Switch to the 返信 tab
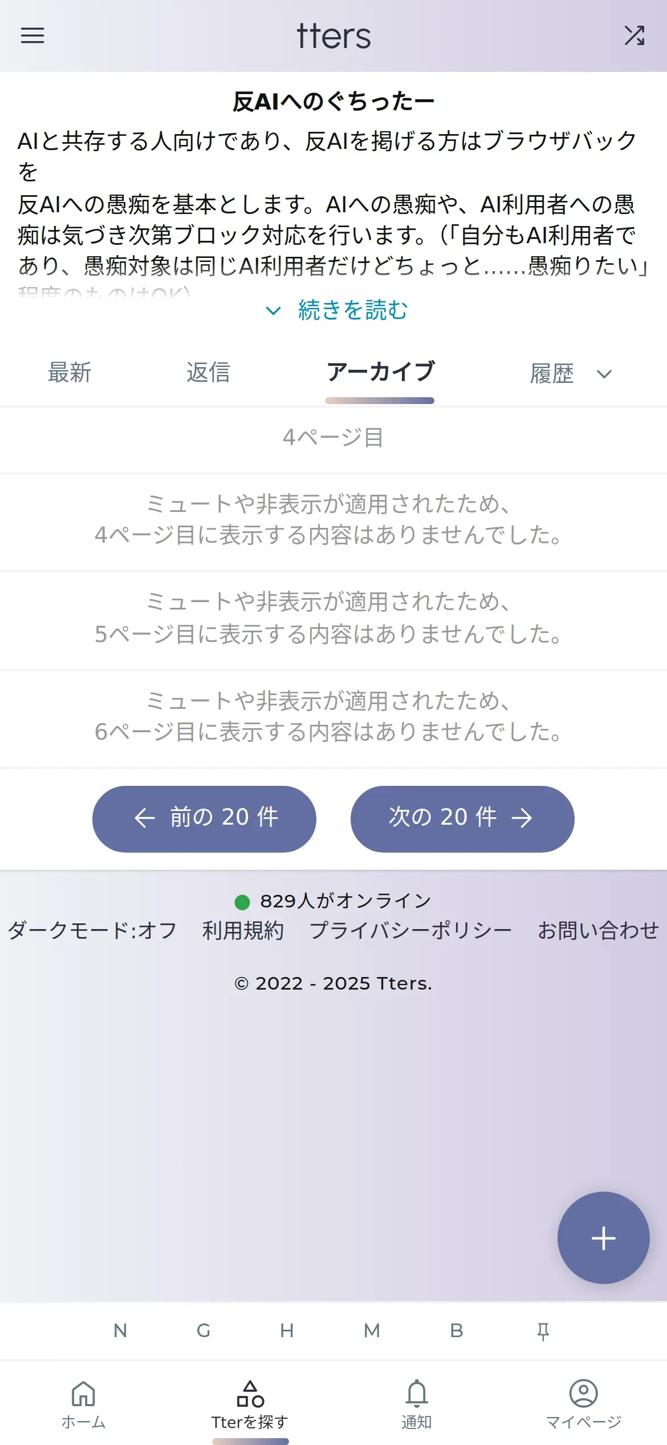The image size is (667, 1445). pos(208,373)
